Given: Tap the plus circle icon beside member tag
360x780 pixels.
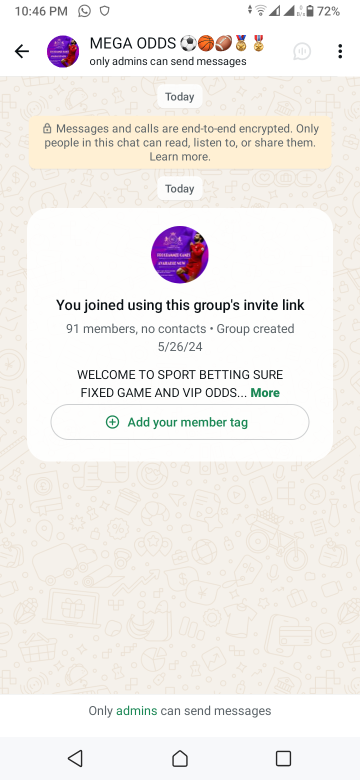Looking at the screenshot, I should 112,422.
